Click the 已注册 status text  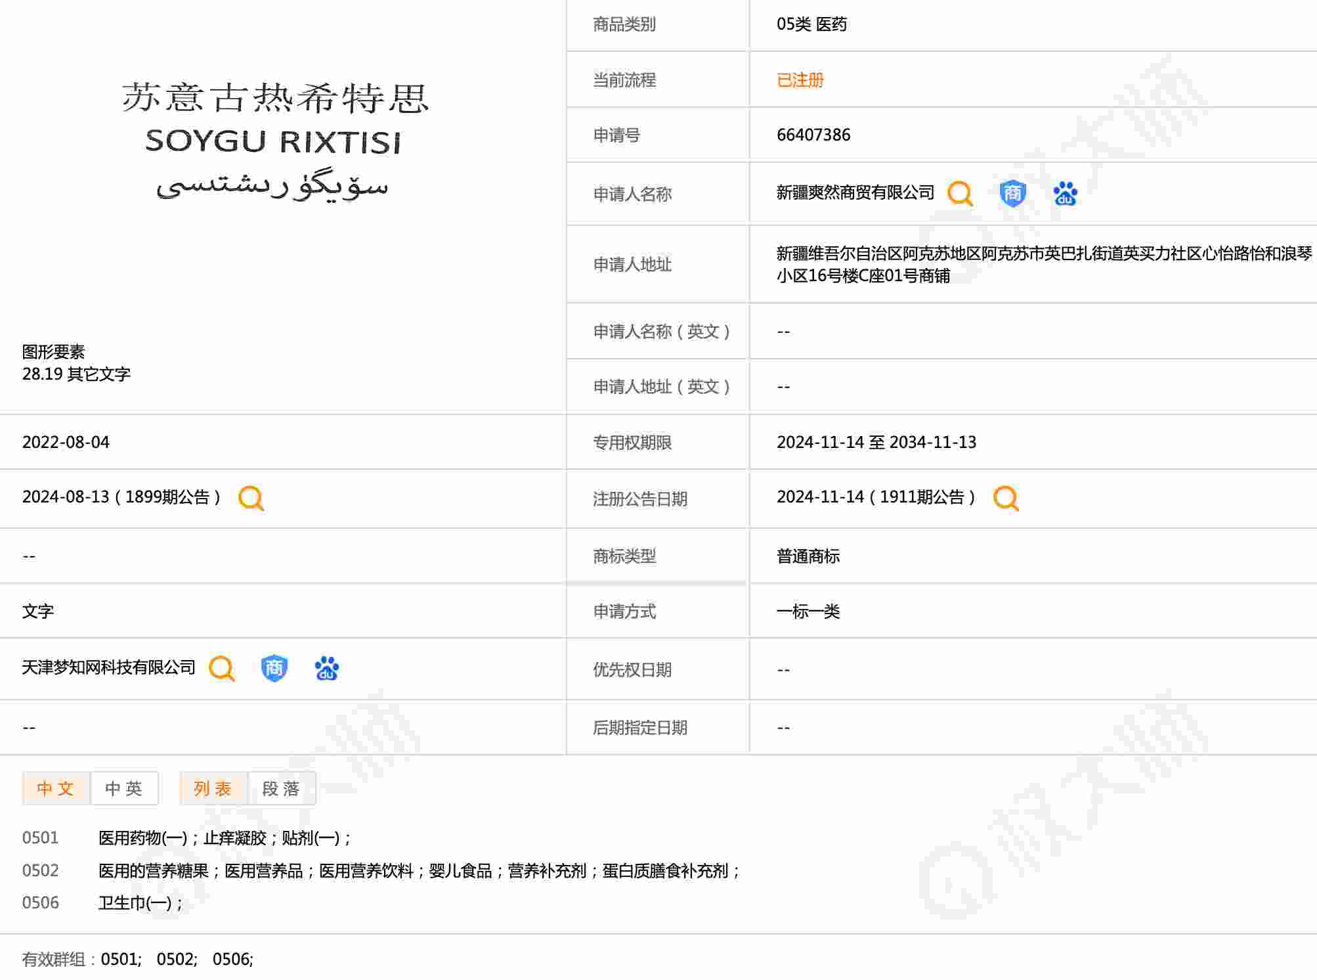[x=800, y=80]
